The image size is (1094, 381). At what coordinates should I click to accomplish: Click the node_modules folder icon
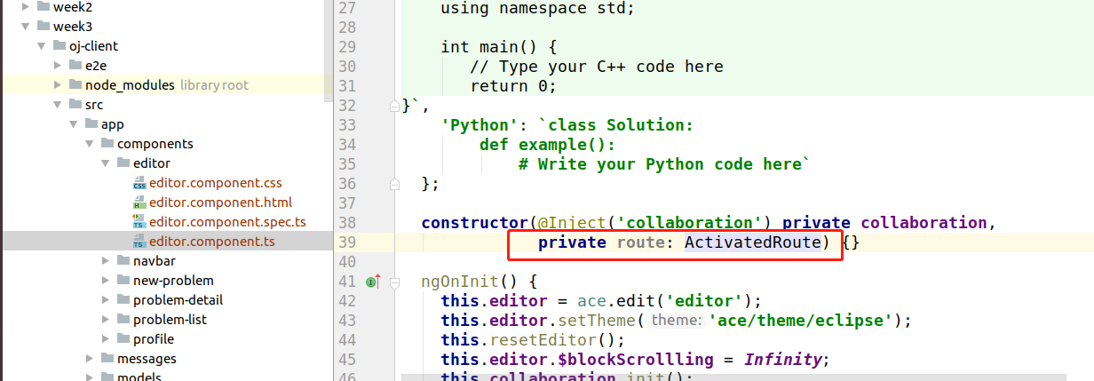(x=75, y=84)
